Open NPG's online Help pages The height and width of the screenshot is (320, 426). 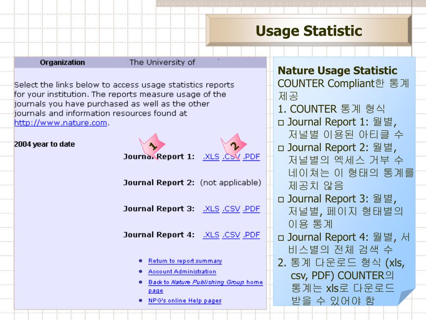(x=185, y=301)
